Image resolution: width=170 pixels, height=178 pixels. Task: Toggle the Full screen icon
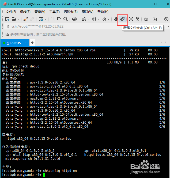[x=131, y=19]
